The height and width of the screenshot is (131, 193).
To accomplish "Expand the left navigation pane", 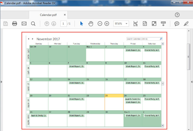I will (1, 82).
